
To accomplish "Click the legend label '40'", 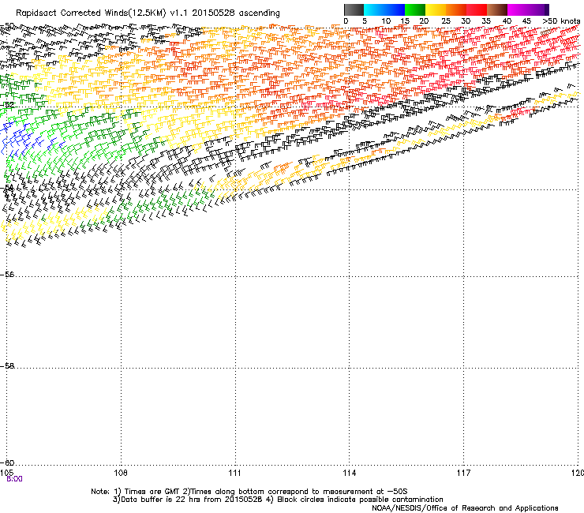I will pyautogui.click(x=507, y=21).
